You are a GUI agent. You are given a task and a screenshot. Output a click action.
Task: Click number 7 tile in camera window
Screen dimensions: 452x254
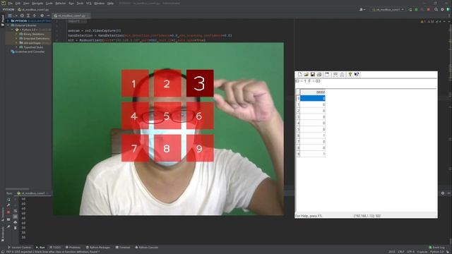(135, 148)
